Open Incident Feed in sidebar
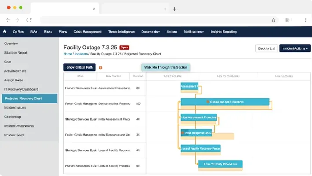312x176 pixels. pos(29,135)
